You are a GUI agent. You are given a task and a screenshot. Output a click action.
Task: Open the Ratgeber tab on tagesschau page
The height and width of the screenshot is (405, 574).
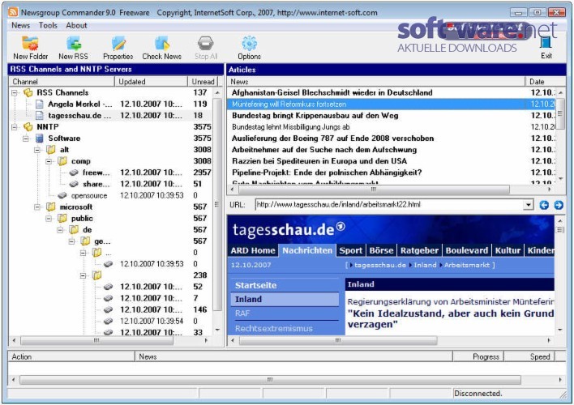419,250
